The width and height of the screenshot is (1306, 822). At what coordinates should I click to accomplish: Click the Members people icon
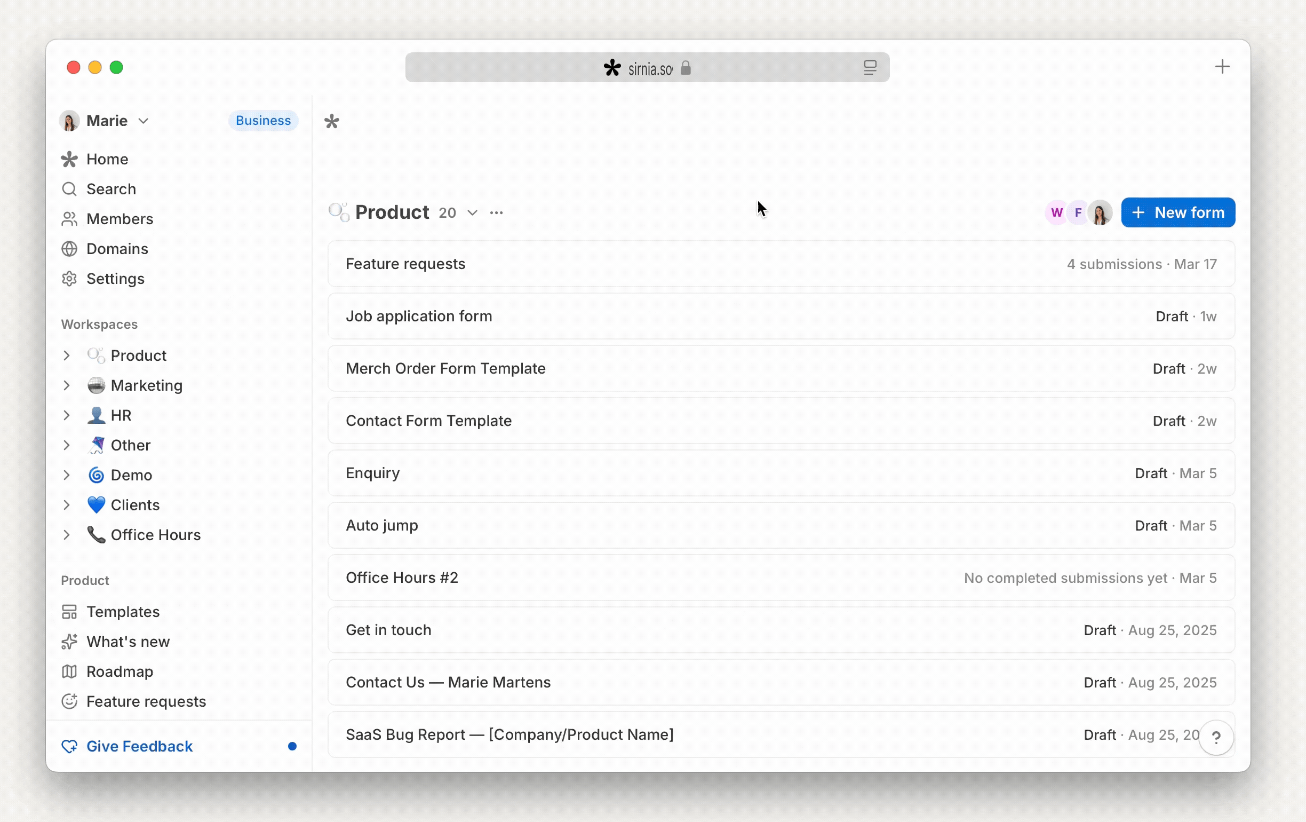tap(69, 219)
